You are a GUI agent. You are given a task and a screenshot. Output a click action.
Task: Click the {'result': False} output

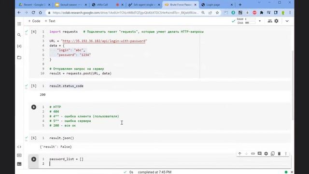coord(56,147)
